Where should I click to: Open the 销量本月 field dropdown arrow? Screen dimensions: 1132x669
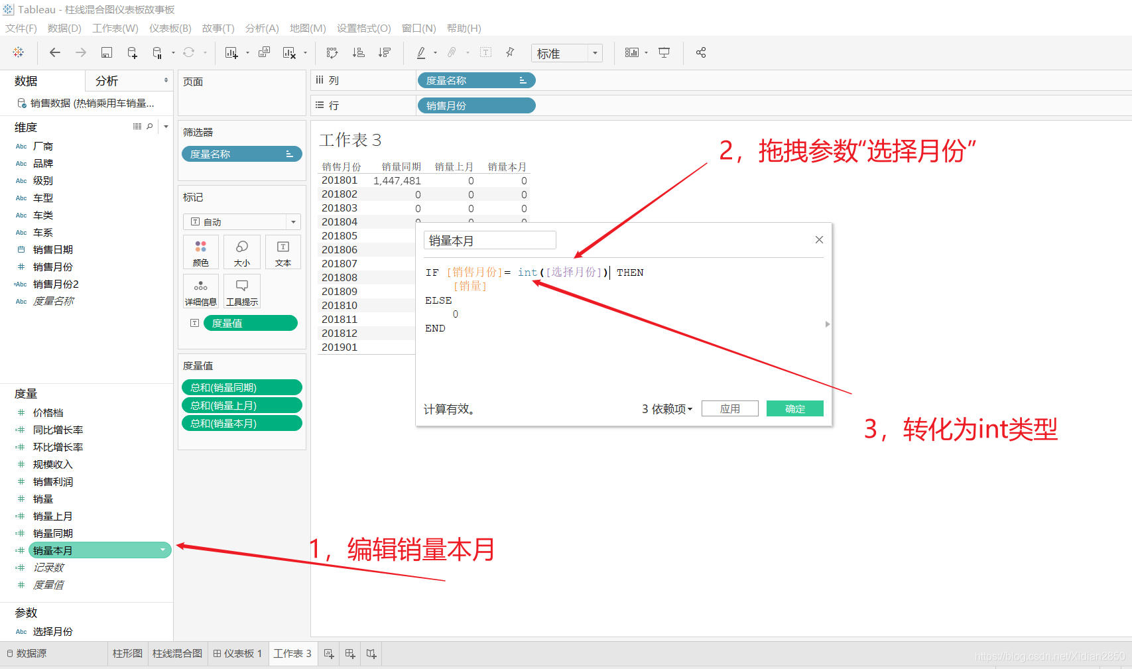tap(163, 550)
